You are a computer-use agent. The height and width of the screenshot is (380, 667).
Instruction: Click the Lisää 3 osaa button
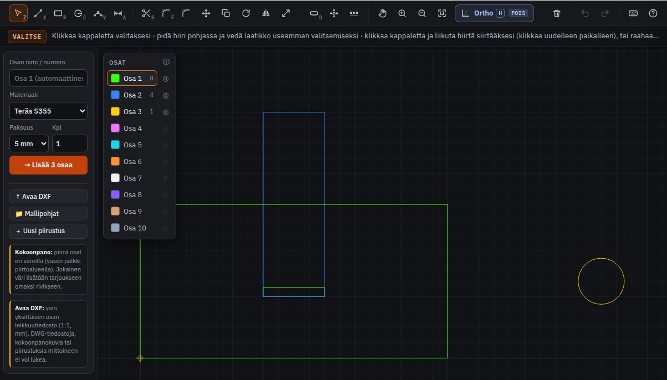point(48,165)
